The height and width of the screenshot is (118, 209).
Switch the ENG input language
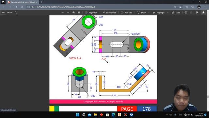click(x=180, y=115)
